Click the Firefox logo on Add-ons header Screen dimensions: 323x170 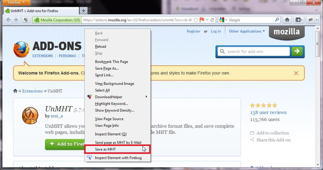(x=21, y=49)
